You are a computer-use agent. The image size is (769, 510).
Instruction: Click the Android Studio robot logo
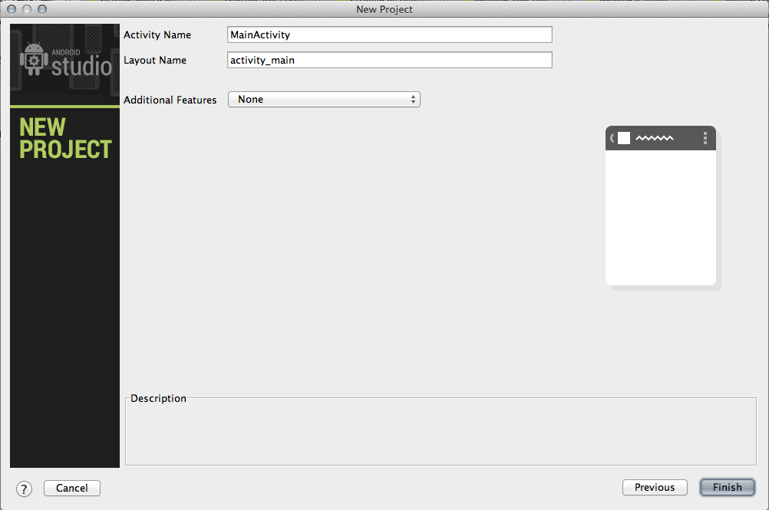tap(33, 60)
